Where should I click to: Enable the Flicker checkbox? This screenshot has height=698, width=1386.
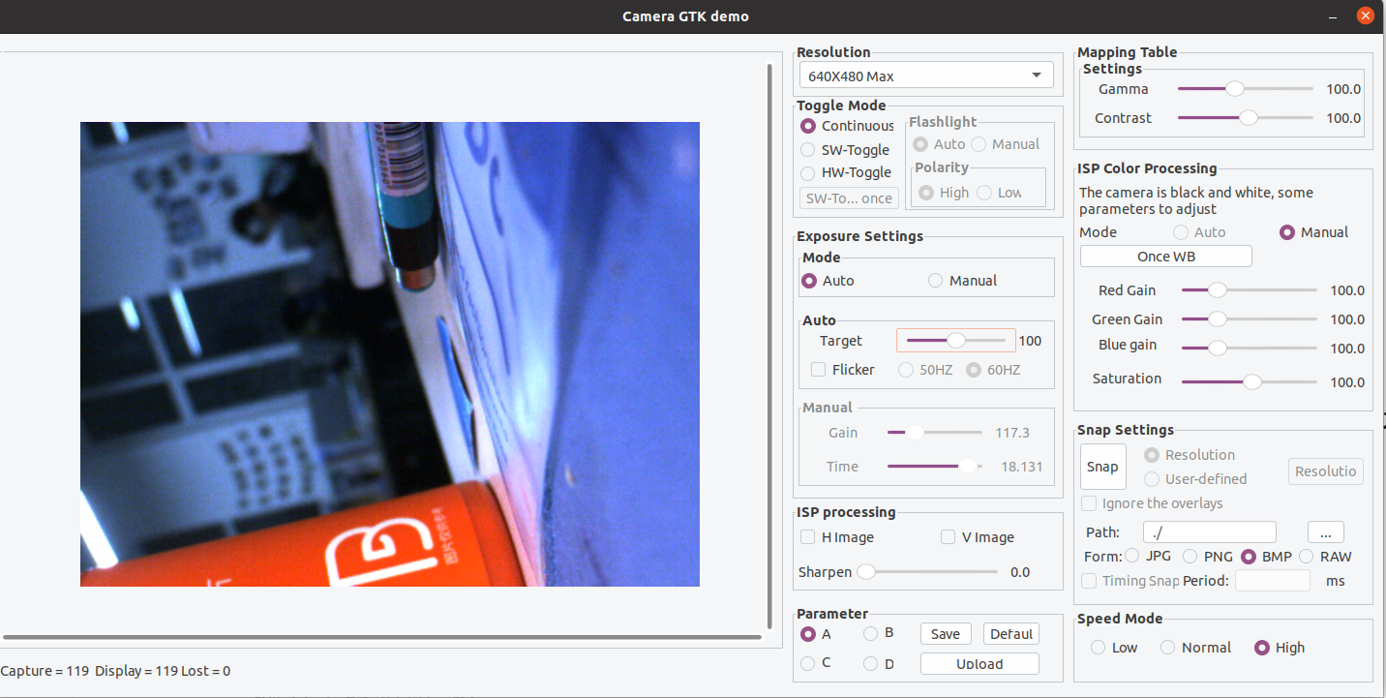819,370
